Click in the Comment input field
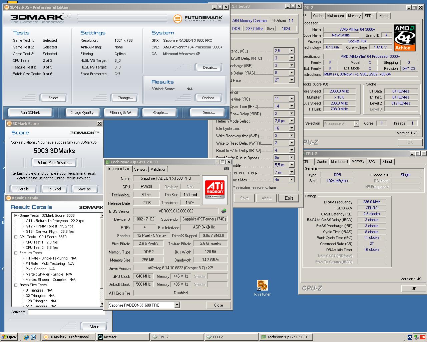Viewport: 427px width, 342px height. [x=67, y=312]
